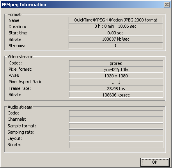Click the Frame rate 23.98 fps field

116,89
